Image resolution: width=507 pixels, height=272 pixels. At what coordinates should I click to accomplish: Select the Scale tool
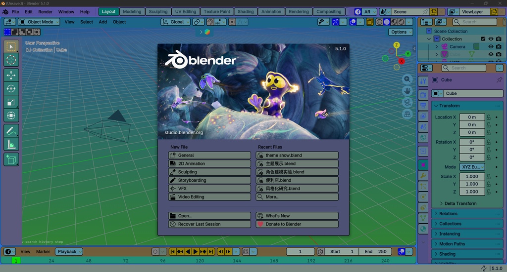point(11,102)
